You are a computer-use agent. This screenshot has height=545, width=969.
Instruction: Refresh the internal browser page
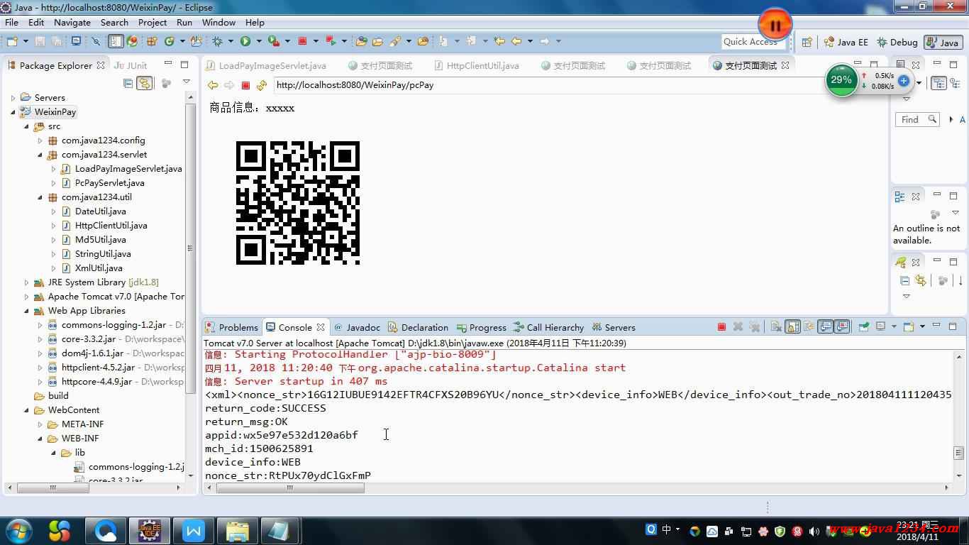[262, 85]
